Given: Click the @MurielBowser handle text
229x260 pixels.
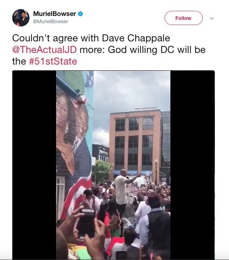Looking at the screenshot, I should pos(51,21).
